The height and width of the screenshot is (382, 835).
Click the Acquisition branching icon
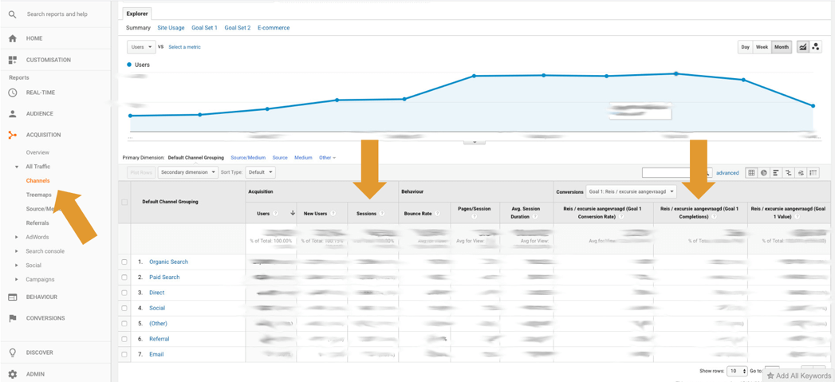pos(13,135)
